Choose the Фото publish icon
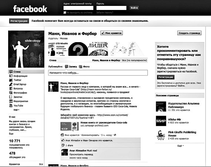Image resolution: width=211 pixels, height=167 pixels. (x=80, y=67)
